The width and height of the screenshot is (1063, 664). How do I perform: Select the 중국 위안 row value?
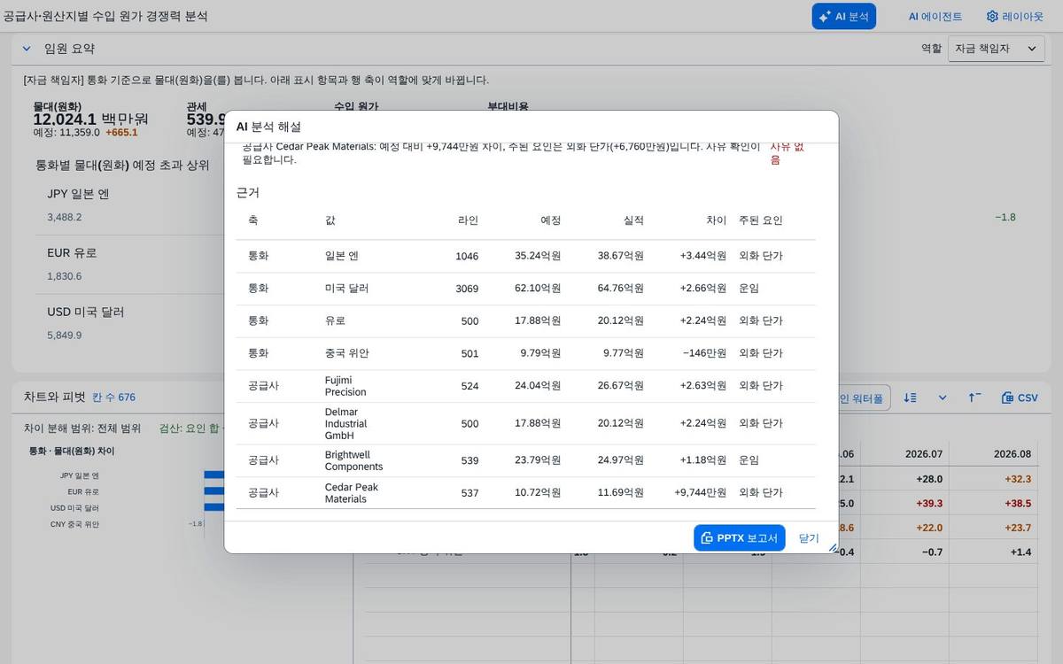[346, 353]
